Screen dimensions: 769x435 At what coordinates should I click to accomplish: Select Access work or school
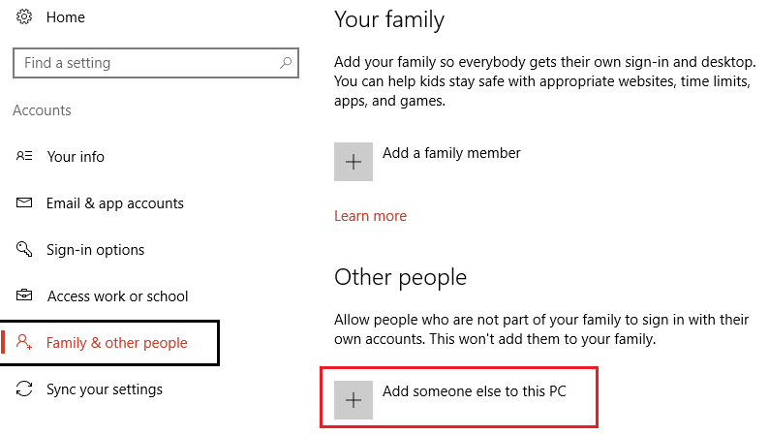click(x=117, y=296)
